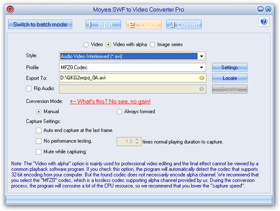Screen dimensions: 280x211
Task: Open the 2 Export step tab
Action: click(144, 24)
